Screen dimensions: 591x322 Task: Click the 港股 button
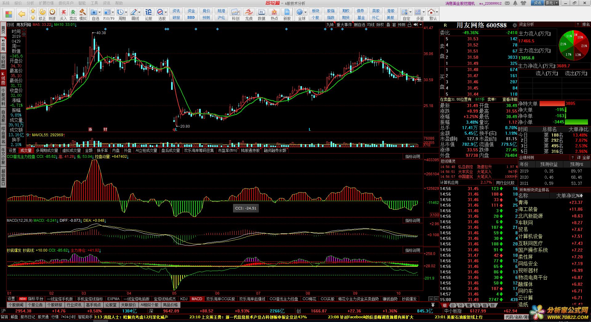coord(391,11)
